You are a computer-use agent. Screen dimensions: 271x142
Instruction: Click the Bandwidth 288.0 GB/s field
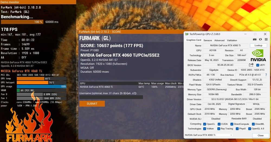pyautogui.click(x=255, y=94)
